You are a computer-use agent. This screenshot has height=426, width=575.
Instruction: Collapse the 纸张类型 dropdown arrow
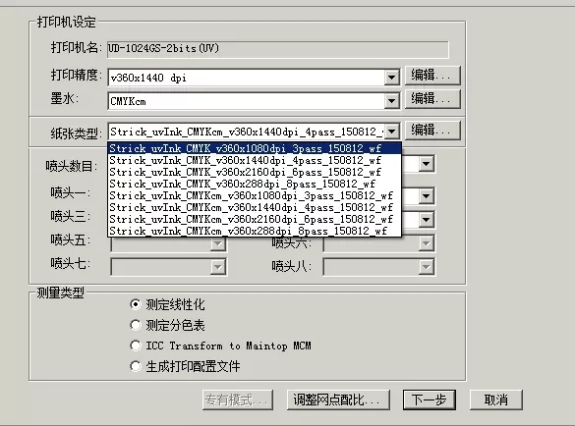(391, 132)
